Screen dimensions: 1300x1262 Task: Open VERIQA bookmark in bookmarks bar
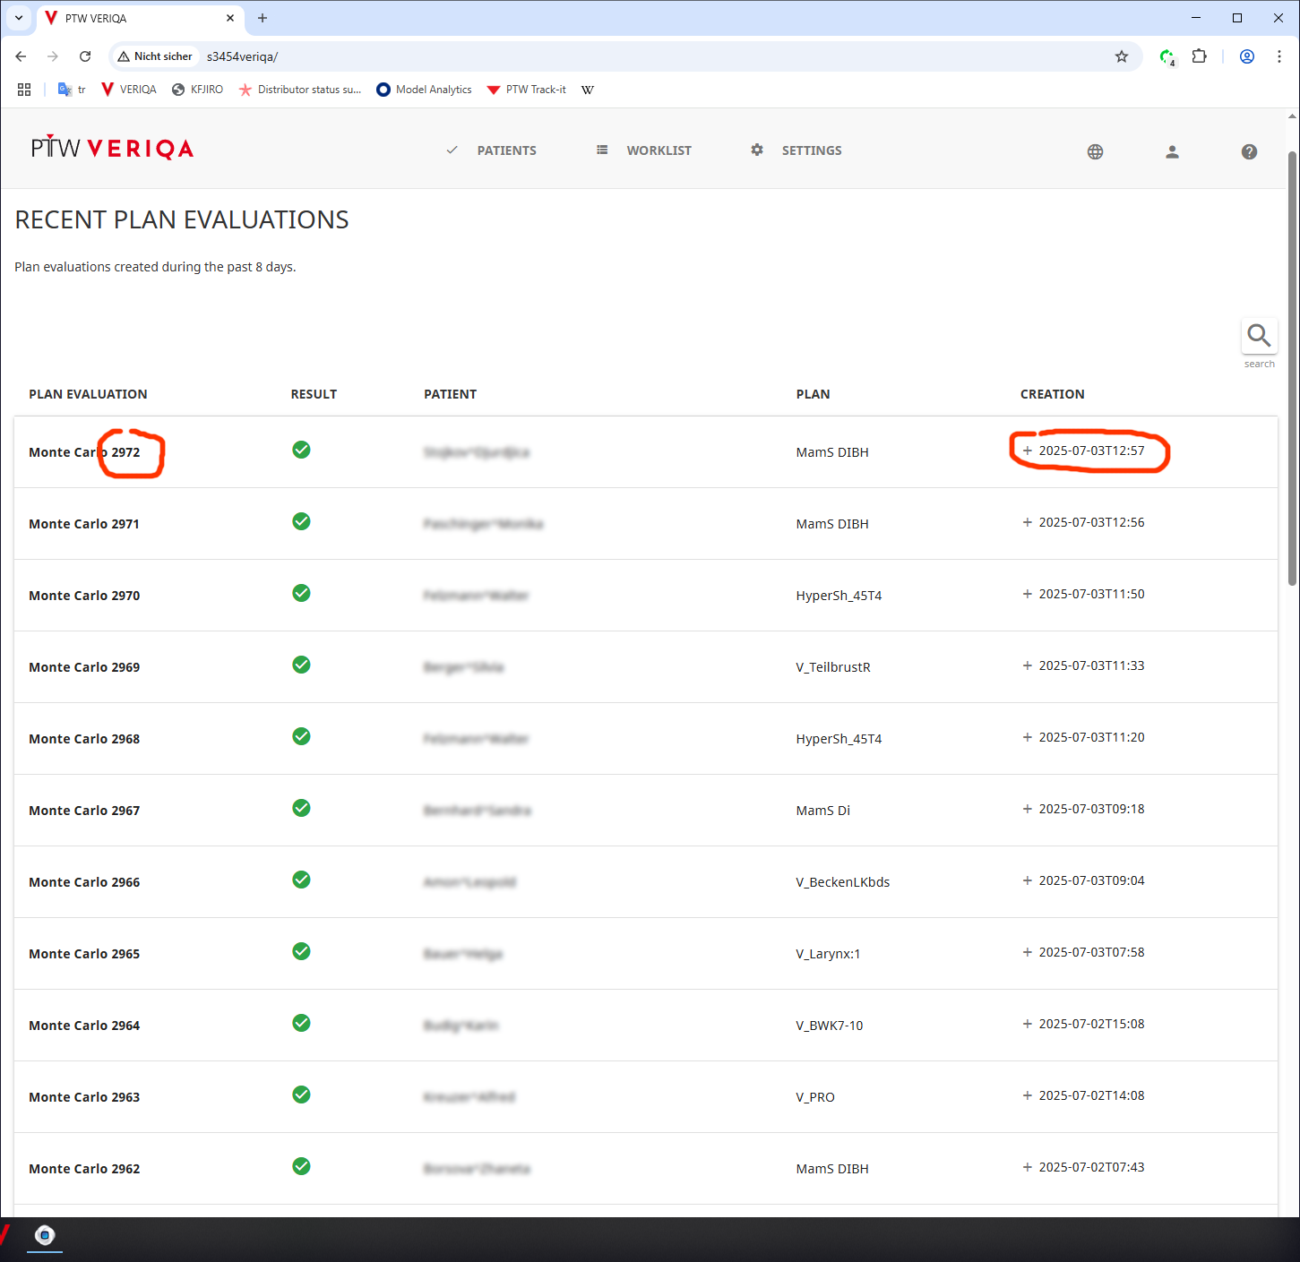(x=129, y=90)
